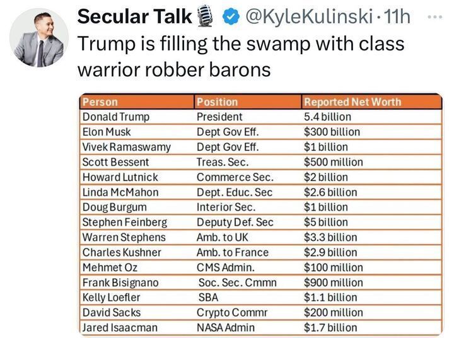
Task: Open the tweet's three-dot more menu
Action: [x=436, y=18]
